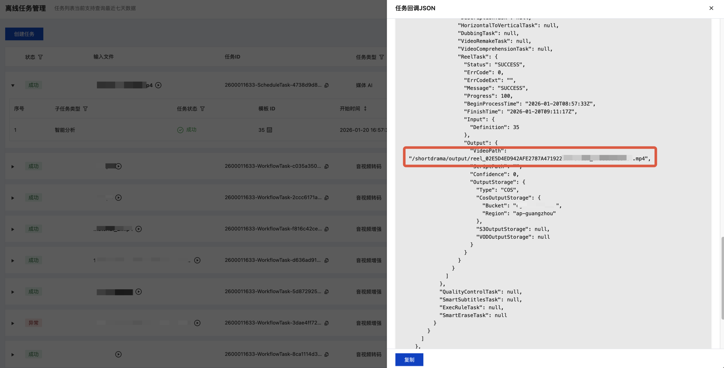Click the JSON panel vertical scrollbar
The width and height of the screenshot is (724, 368).
pyautogui.click(x=722, y=278)
